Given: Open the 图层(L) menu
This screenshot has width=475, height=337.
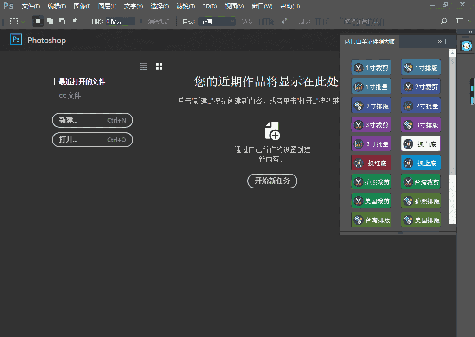Looking at the screenshot, I should click(x=108, y=6).
